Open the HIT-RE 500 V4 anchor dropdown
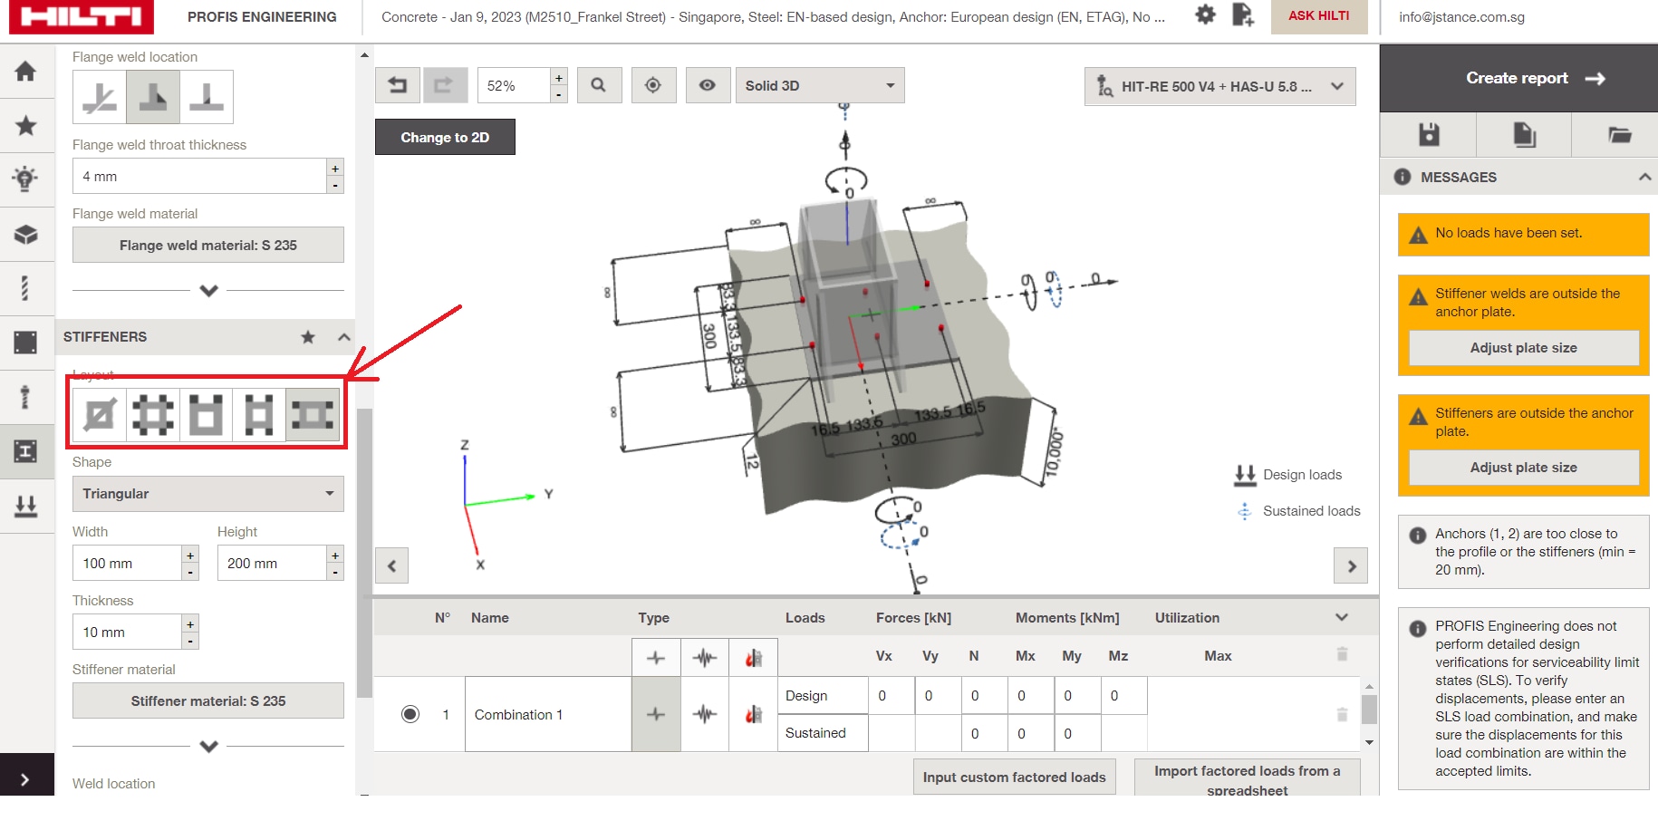 click(1219, 86)
